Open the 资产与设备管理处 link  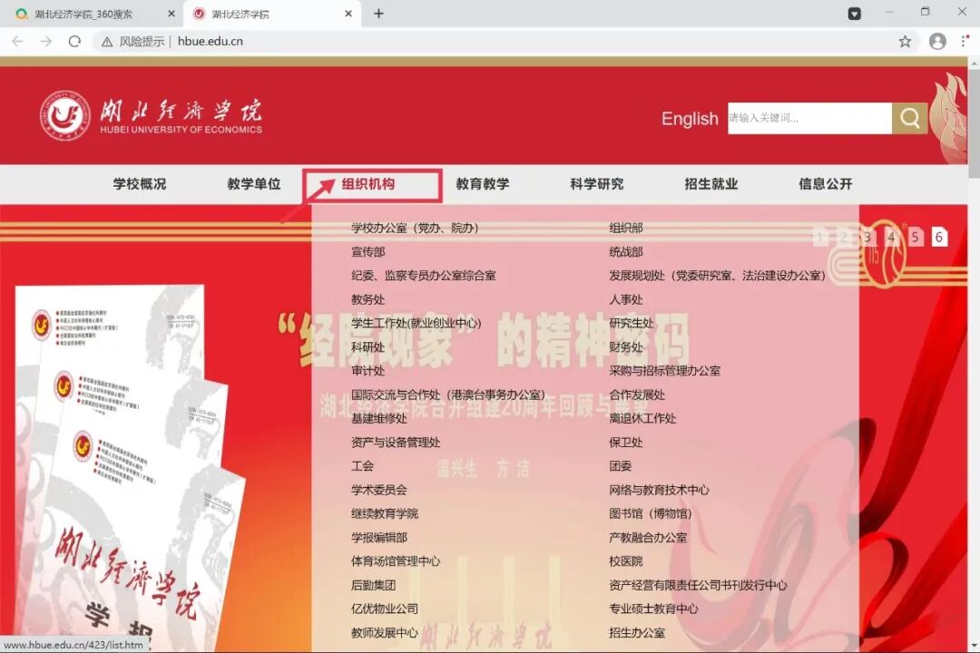pos(396,443)
